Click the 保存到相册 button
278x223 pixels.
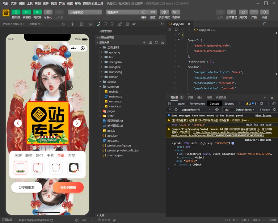click(68, 187)
